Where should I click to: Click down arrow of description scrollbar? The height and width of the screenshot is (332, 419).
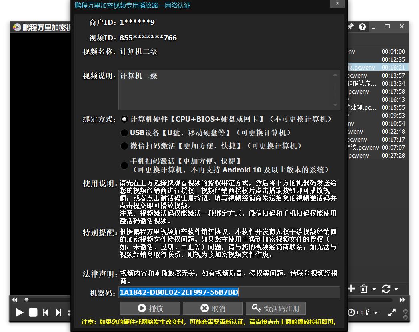click(335, 105)
